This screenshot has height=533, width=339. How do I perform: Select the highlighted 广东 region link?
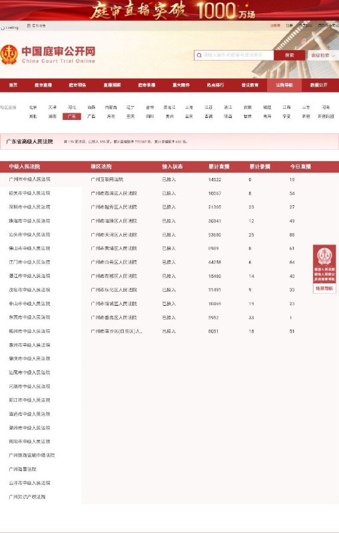(72, 116)
